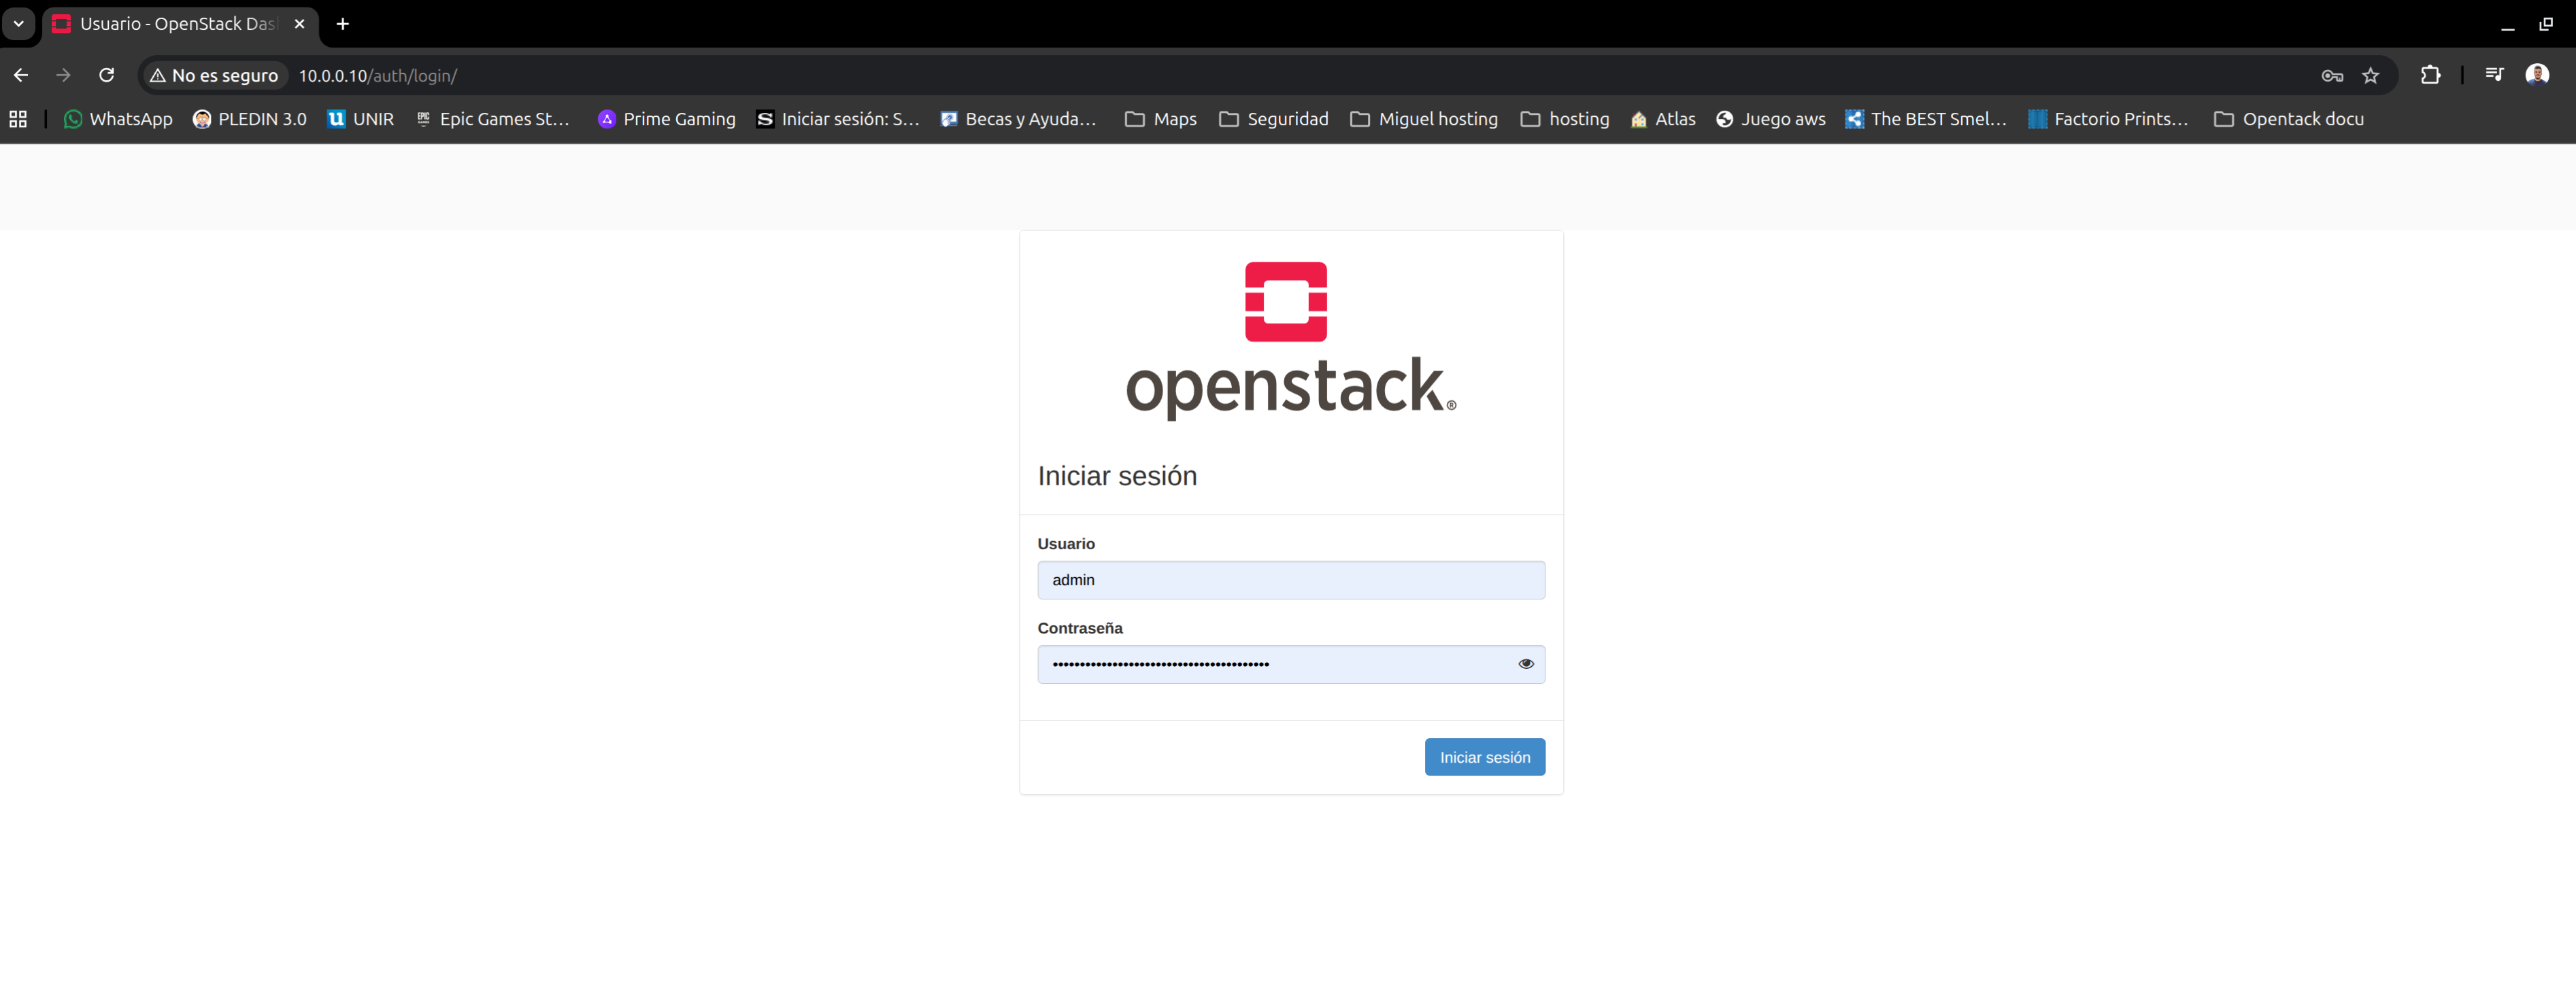Click the Iniciar sesión button

tap(1484, 757)
